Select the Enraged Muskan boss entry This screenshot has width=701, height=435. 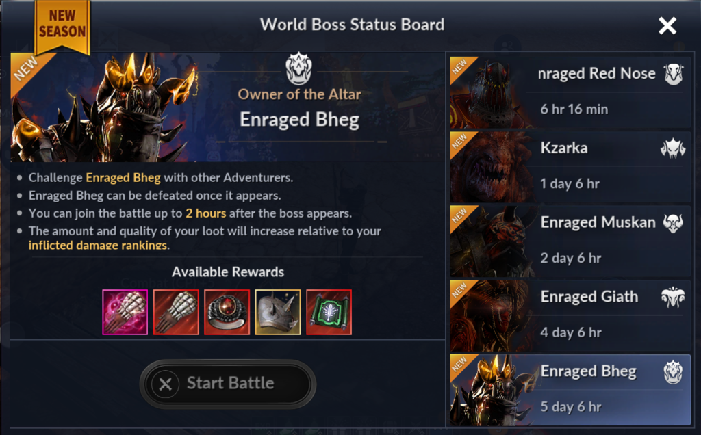[x=570, y=241]
